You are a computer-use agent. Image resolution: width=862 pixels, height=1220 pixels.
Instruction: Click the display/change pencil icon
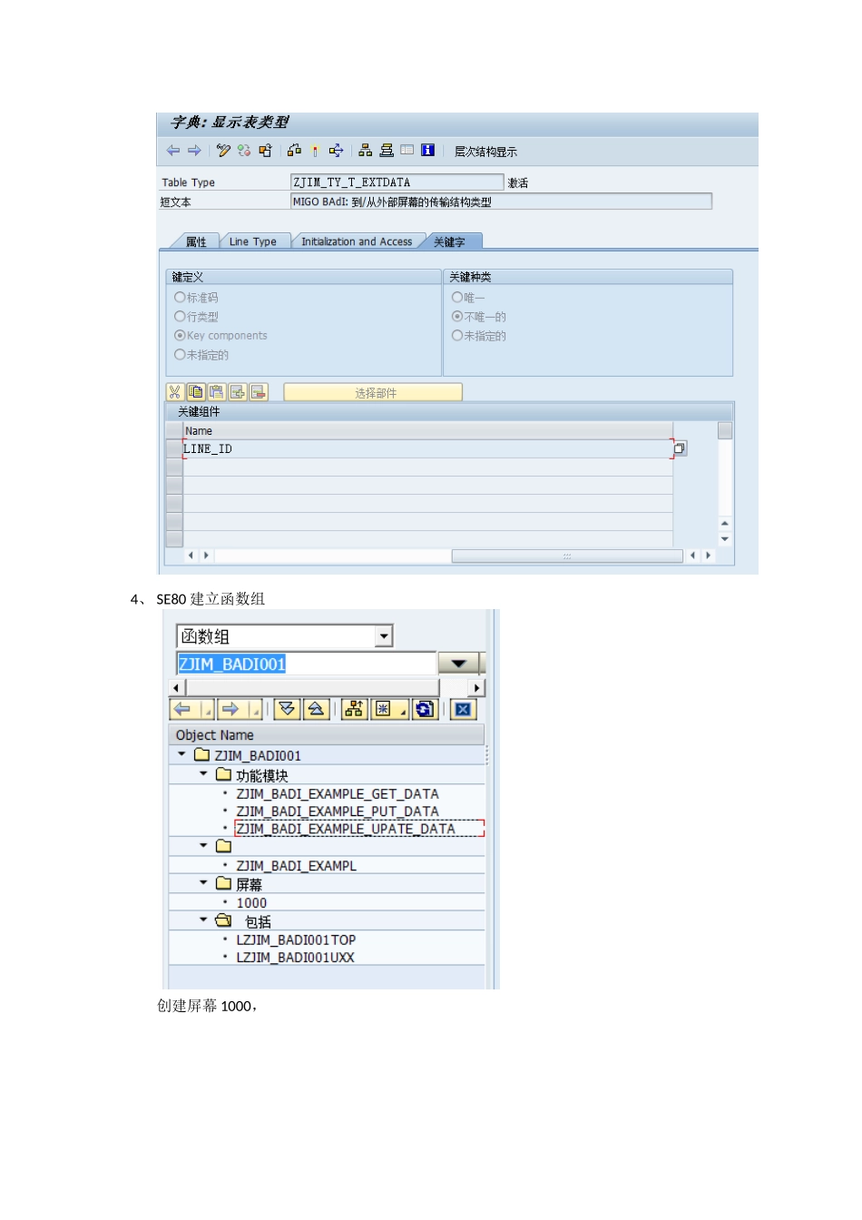click(223, 151)
